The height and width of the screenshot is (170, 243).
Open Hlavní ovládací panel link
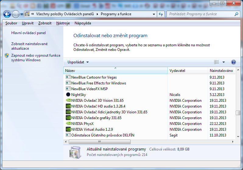(x=28, y=33)
